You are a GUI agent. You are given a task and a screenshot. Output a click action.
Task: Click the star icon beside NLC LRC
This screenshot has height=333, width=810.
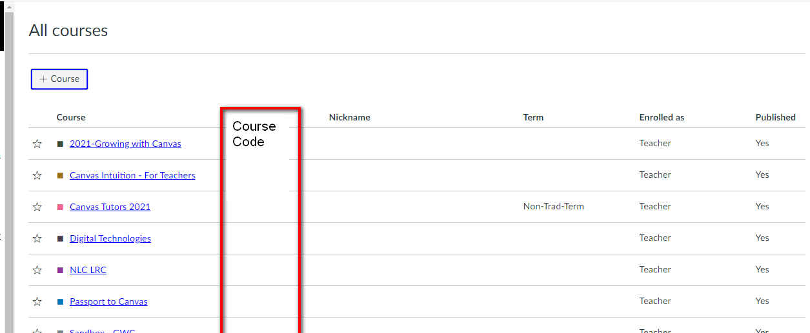(x=37, y=270)
